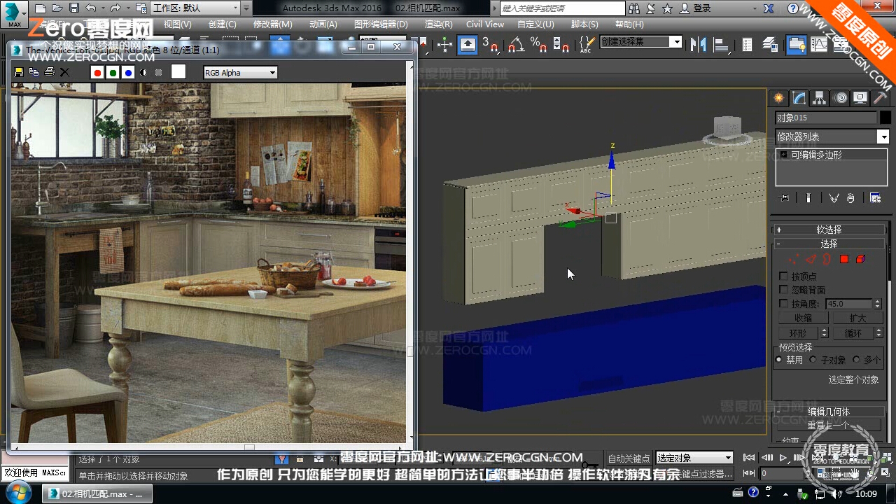
Task: Enable the 忽略背面 checkbox
Action: click(783, 290)
